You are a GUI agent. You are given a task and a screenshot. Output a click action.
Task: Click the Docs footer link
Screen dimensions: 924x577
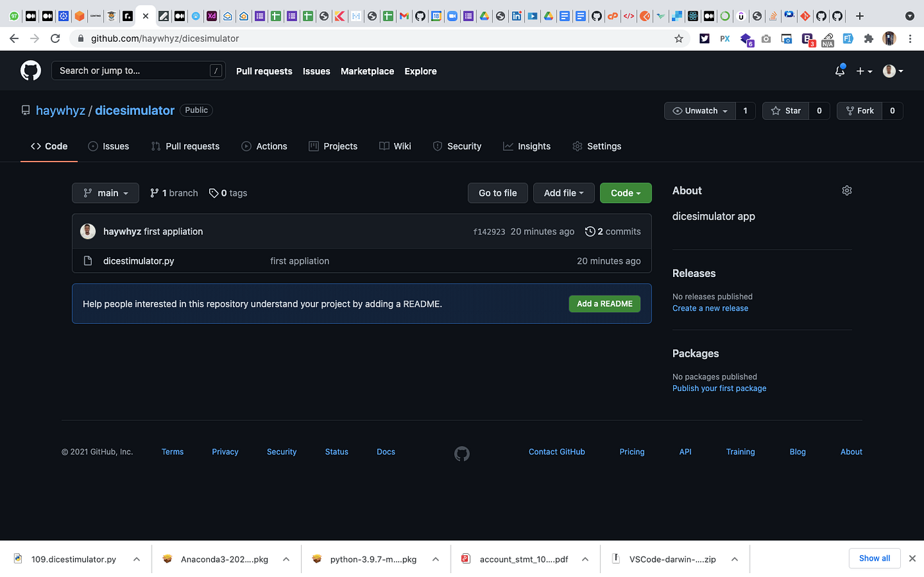386,452
